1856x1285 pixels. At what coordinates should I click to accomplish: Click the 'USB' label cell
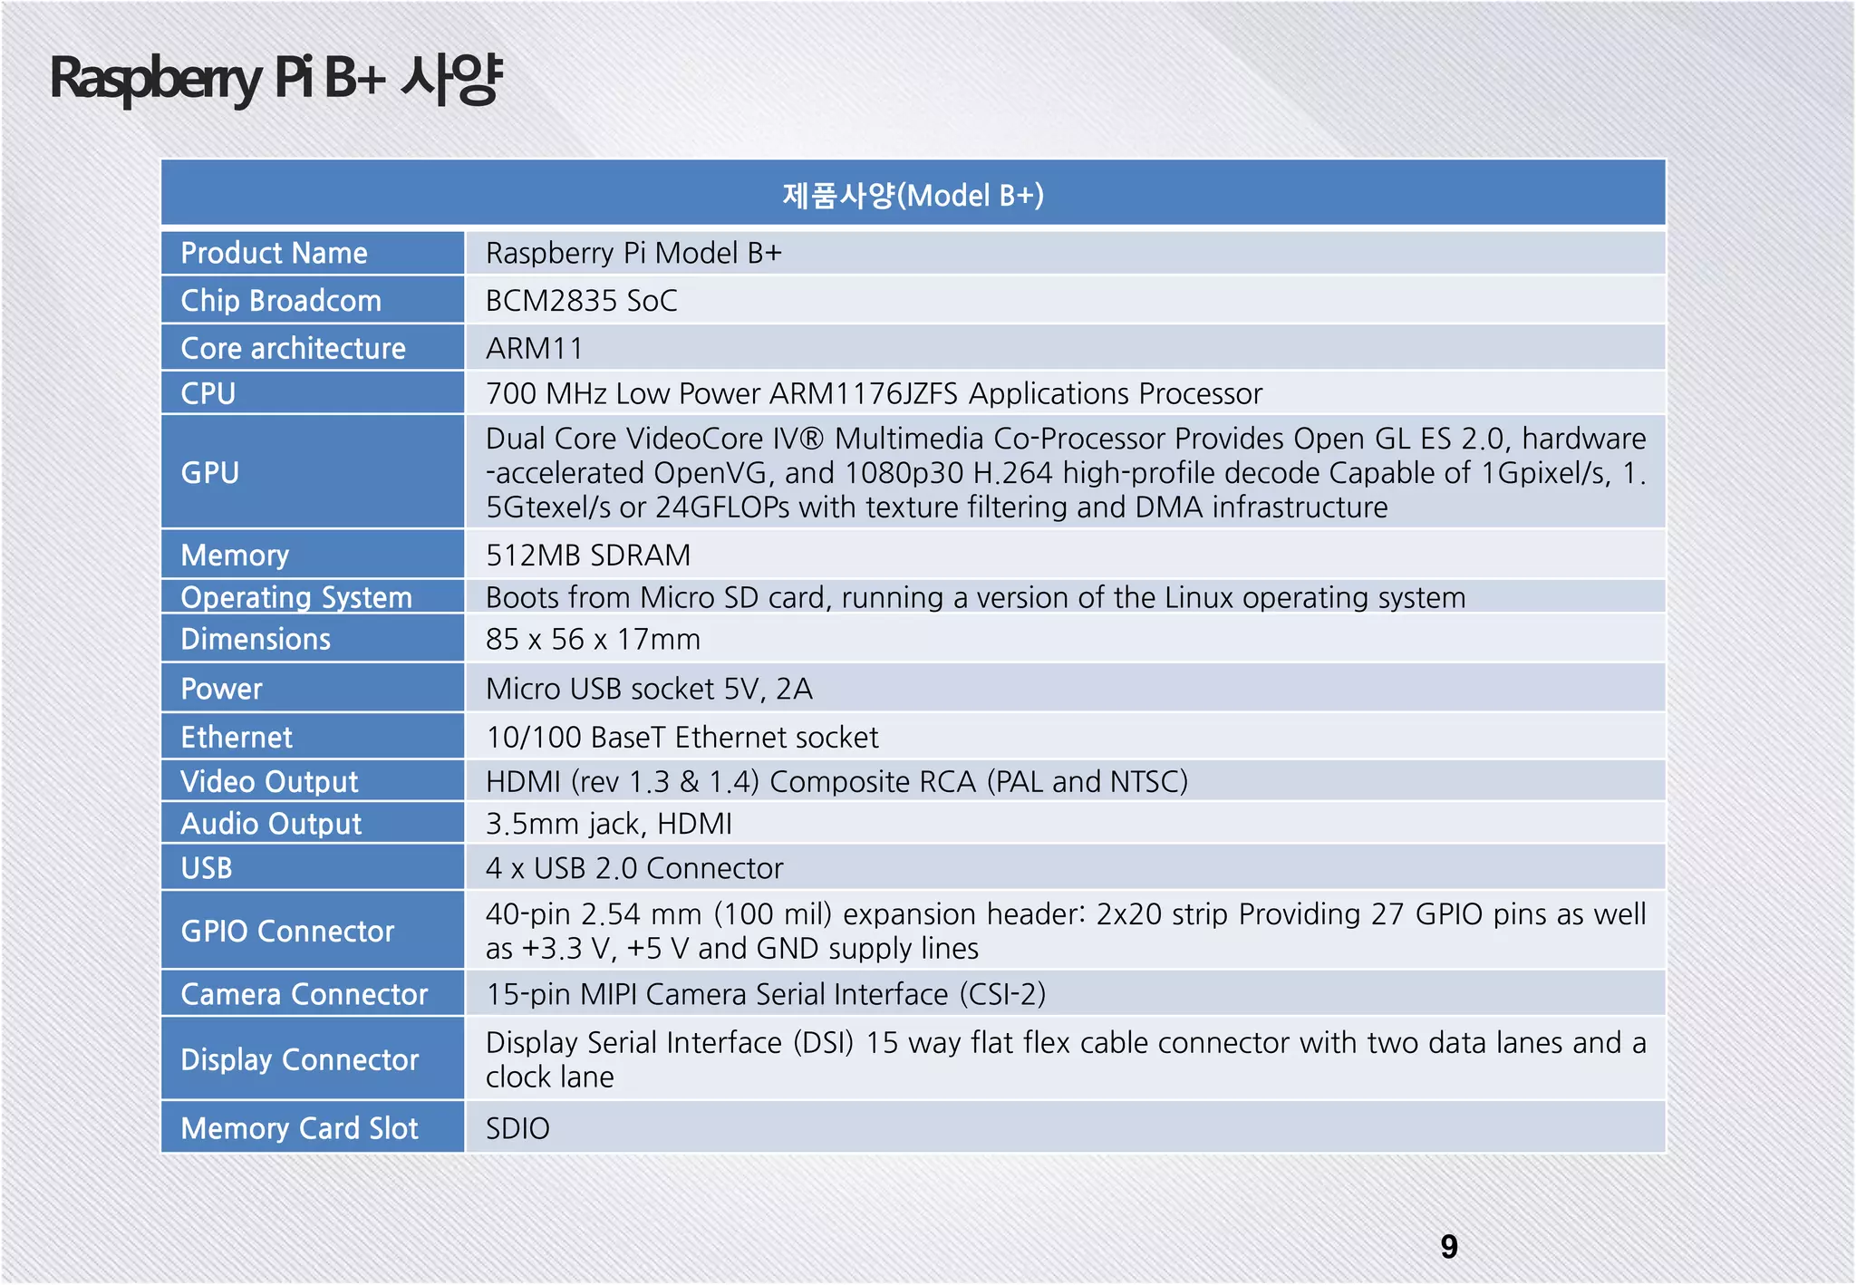[x=313, y=867]
